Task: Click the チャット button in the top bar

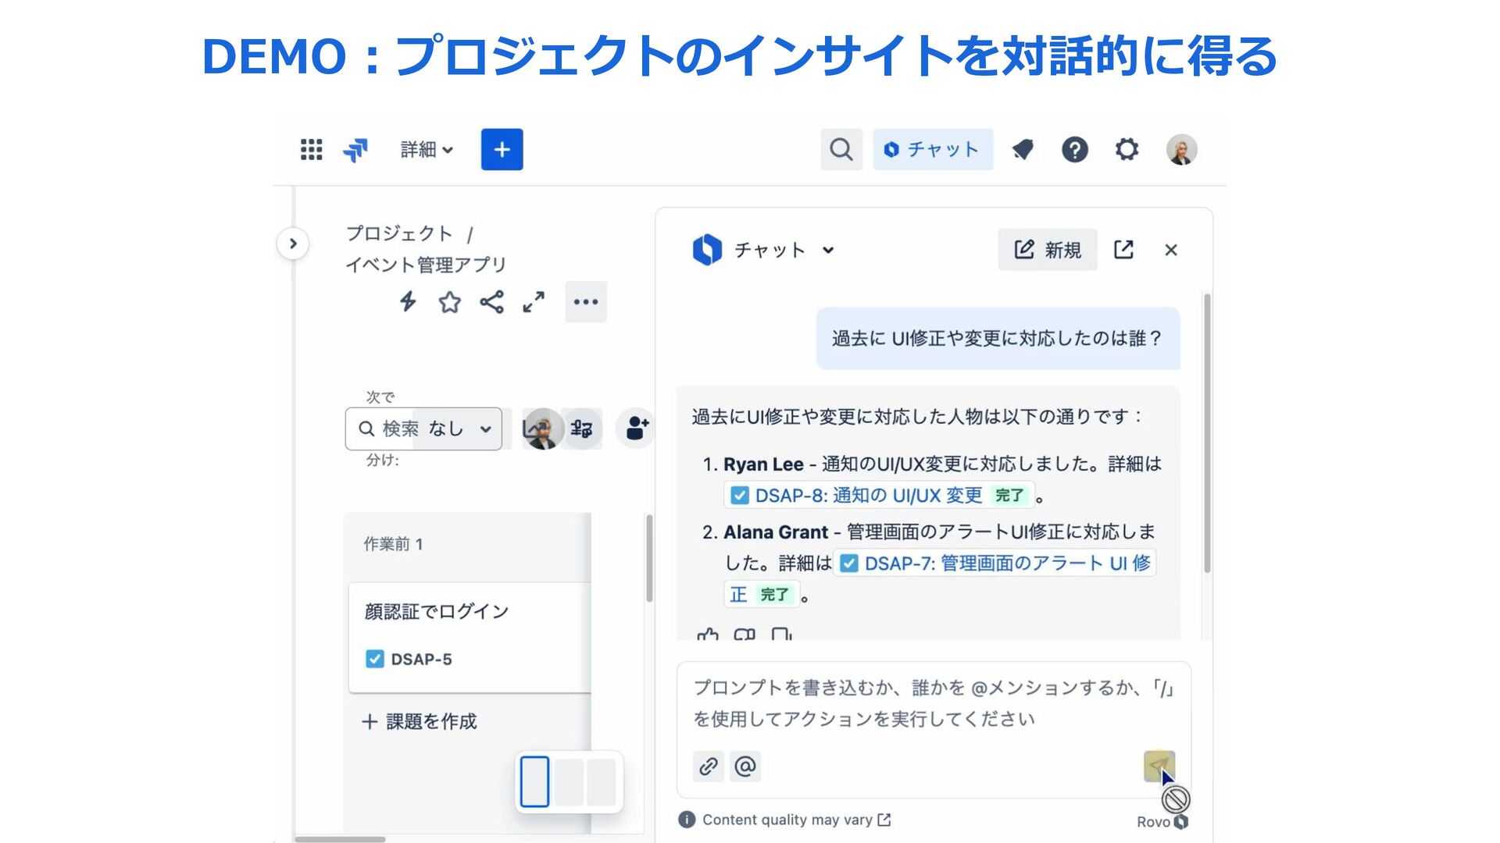Action: 932,149
